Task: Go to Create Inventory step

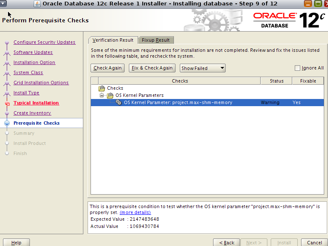Action: (x=32, y=113)
